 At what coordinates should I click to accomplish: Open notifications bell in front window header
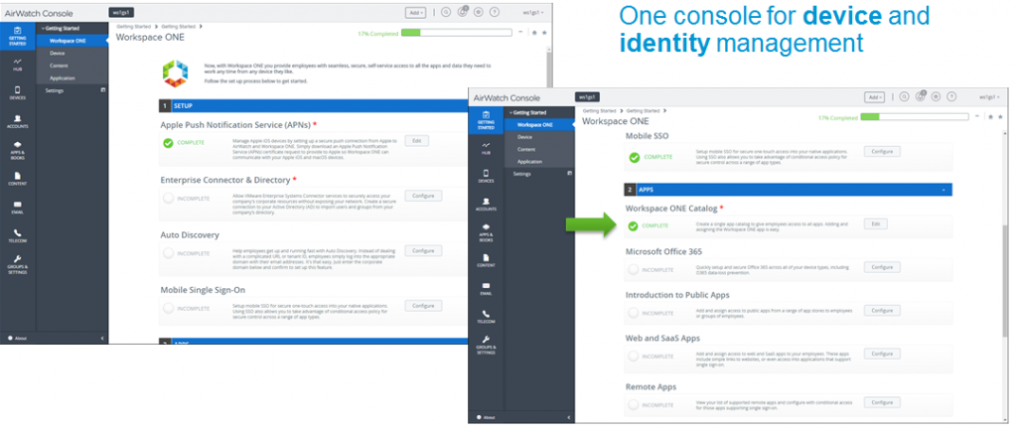click(921, 97)
